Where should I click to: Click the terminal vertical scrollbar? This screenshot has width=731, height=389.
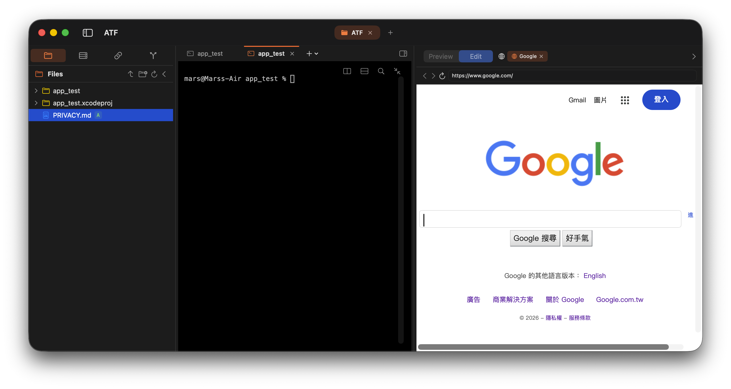401,210
